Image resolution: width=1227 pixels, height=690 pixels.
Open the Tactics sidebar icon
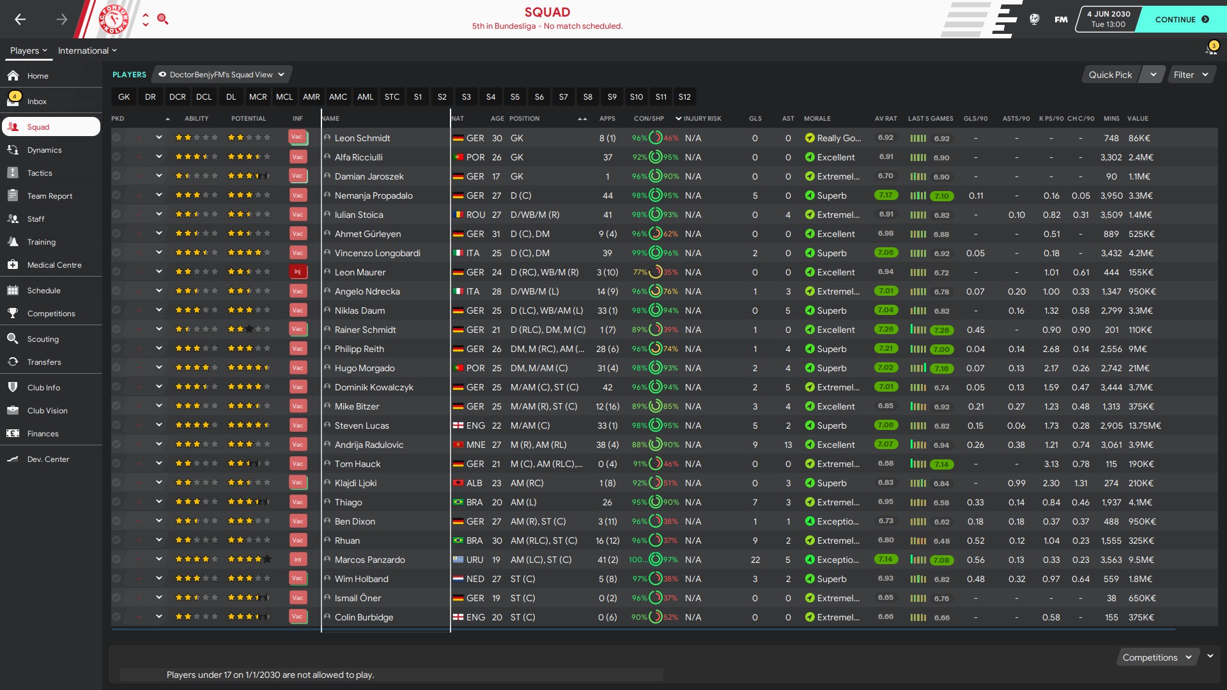pos(13,172)
